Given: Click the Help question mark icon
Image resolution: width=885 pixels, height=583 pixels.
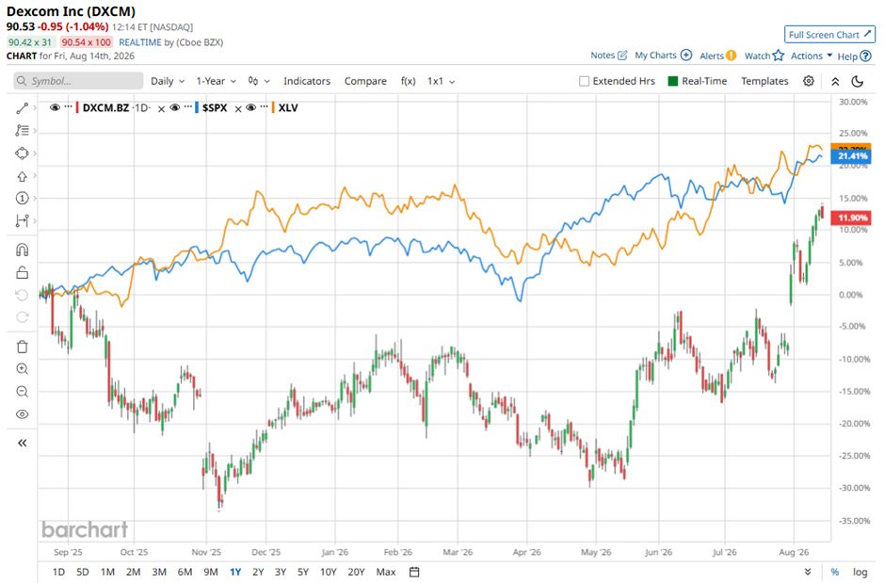Looking at the screenshot, I should pyautogui.click(x=865, y=56).
